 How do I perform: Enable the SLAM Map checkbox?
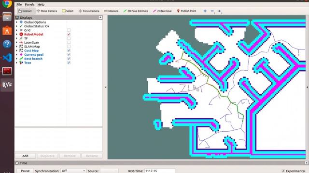tap(69, 47)
